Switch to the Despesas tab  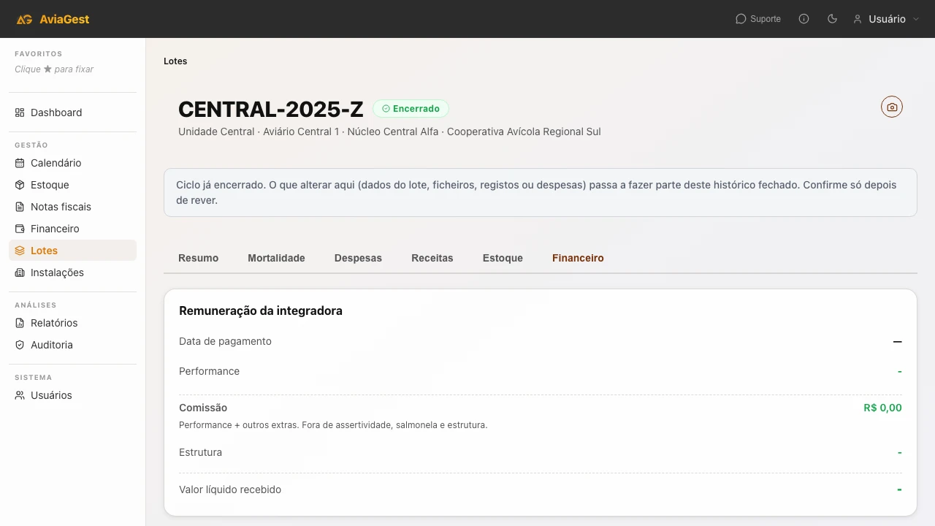tap(358, 258)
